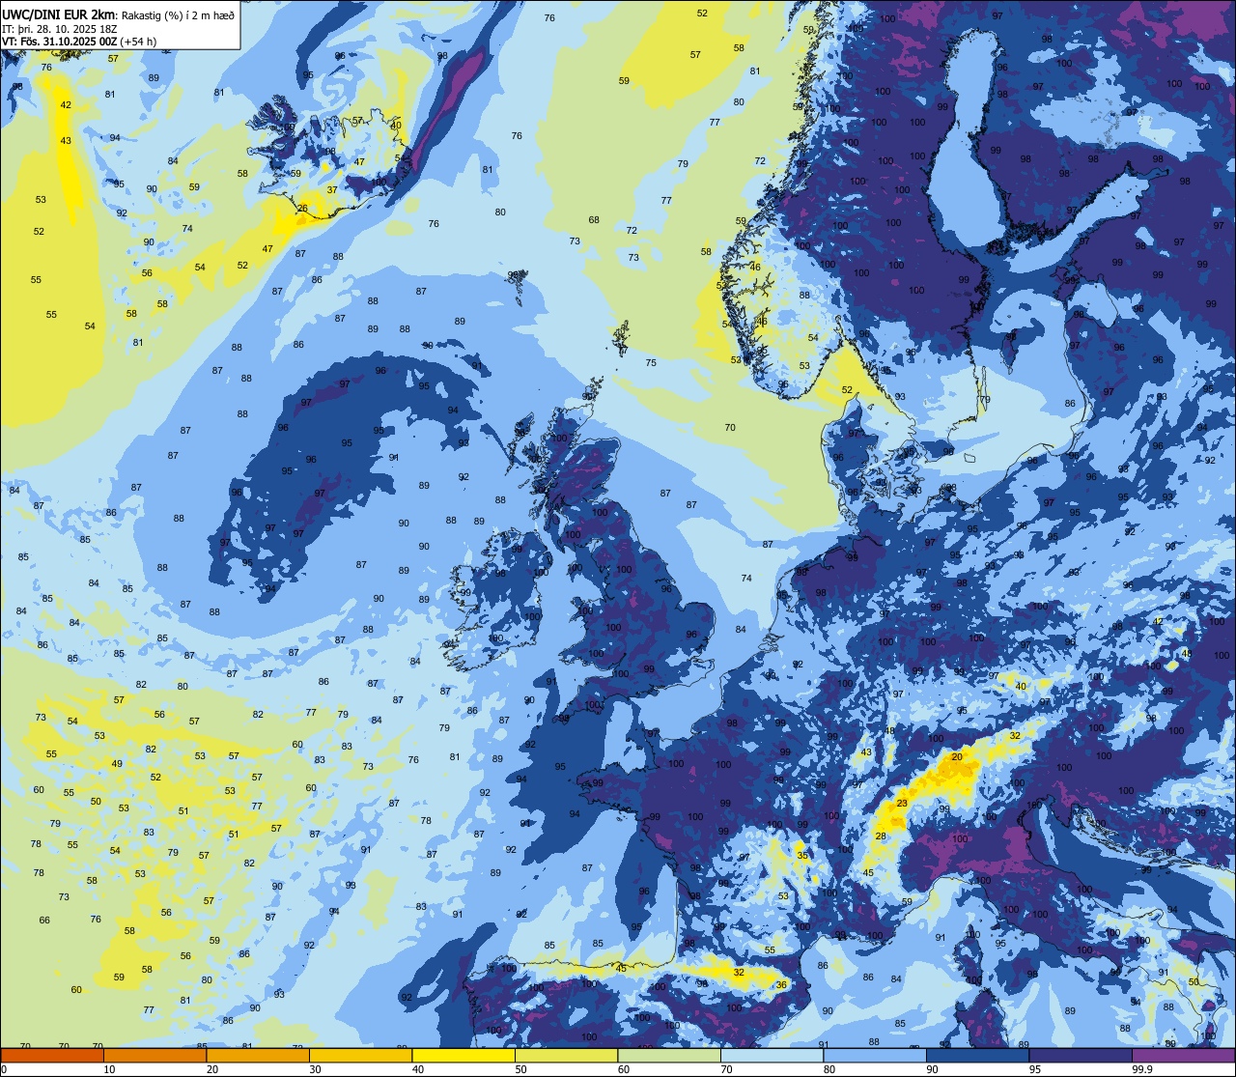1236x1077 pixels.
Task: Click the '28' humidity value in the southwestern Alps
Action: pyautogui.click(x=881, y=836)
